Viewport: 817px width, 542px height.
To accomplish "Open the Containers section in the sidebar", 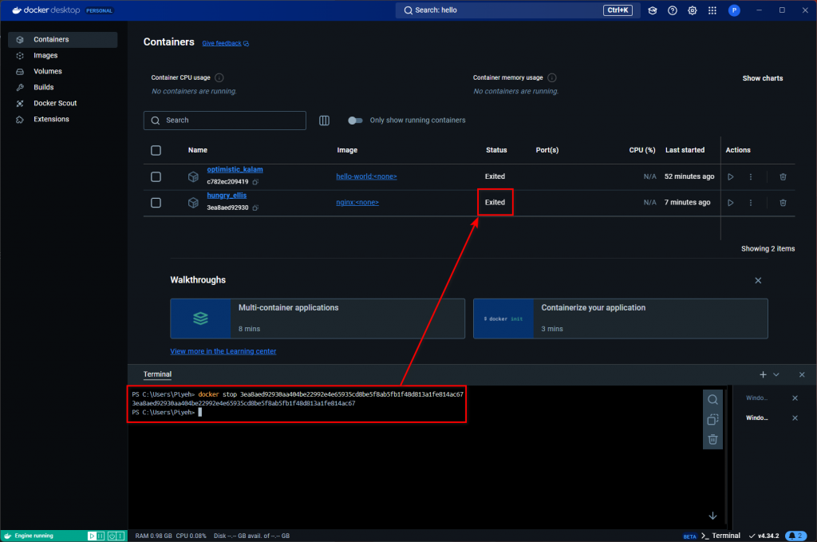I will point(62,40).
